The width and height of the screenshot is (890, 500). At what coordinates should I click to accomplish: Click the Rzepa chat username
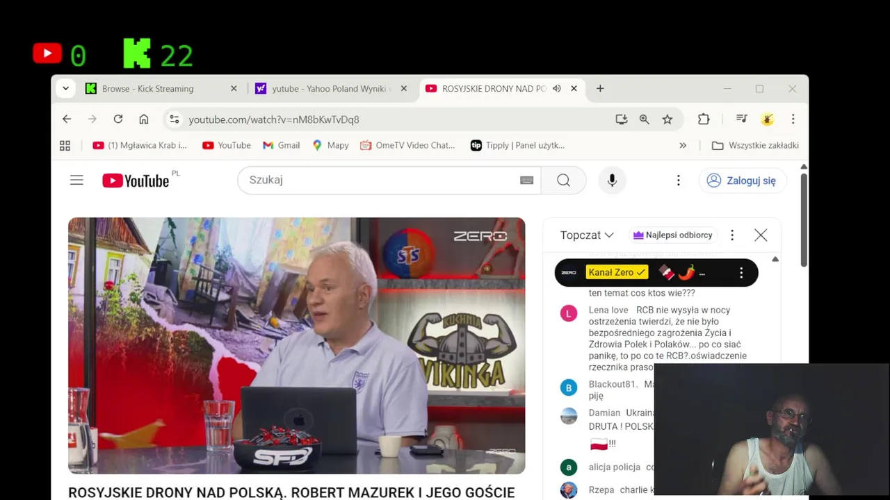(601, 490)
